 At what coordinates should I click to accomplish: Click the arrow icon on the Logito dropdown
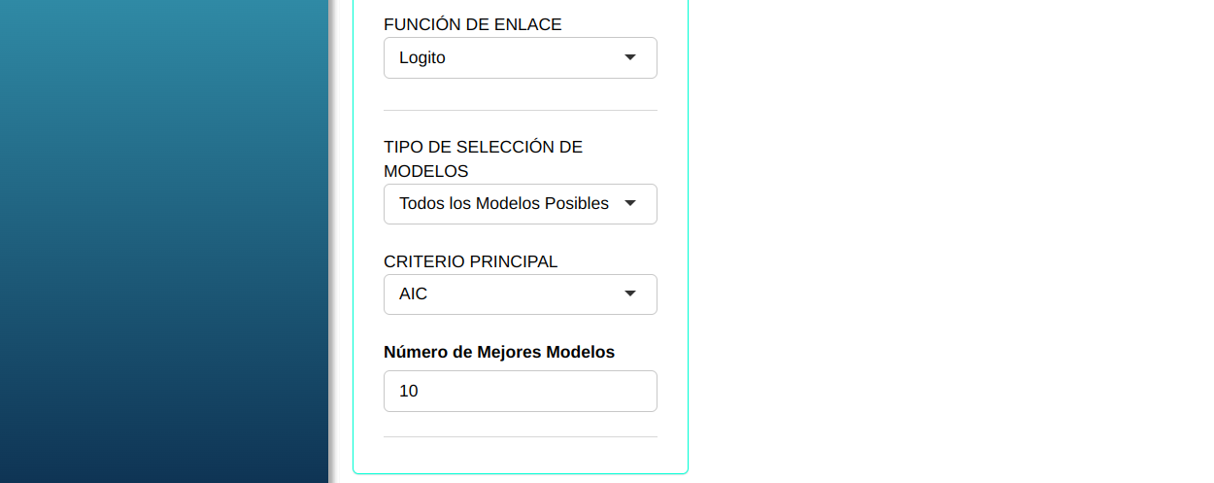click(630, 57)
